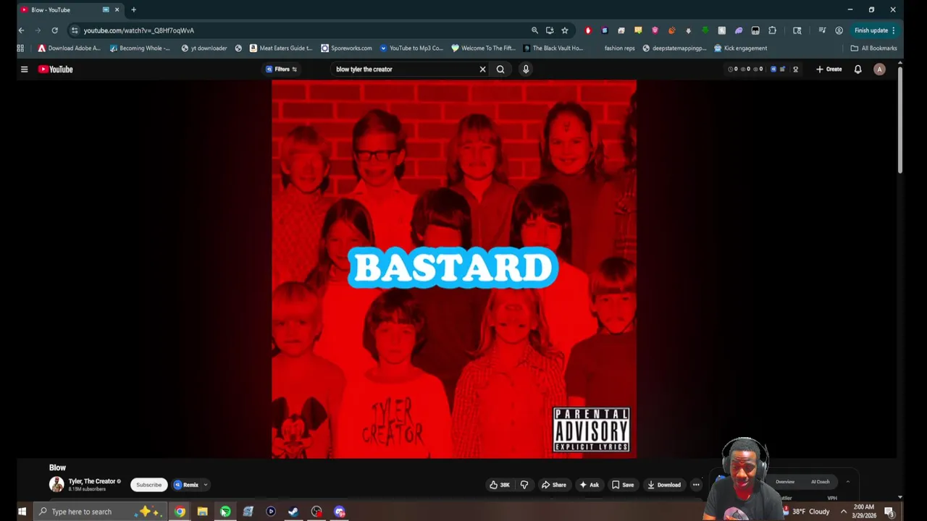Image resolution: width=927 pixels, height=521 pixels.
Task: Open the Overview tab in side panel
Action: tap(785, 482)
